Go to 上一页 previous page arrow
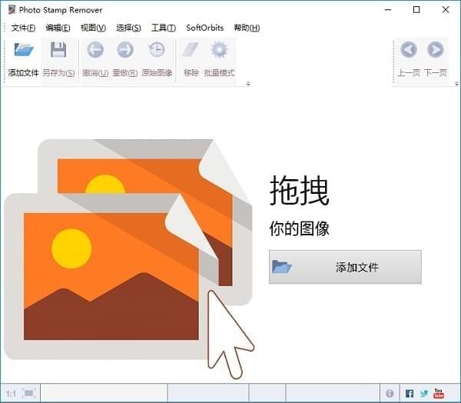 click(409, 50)
